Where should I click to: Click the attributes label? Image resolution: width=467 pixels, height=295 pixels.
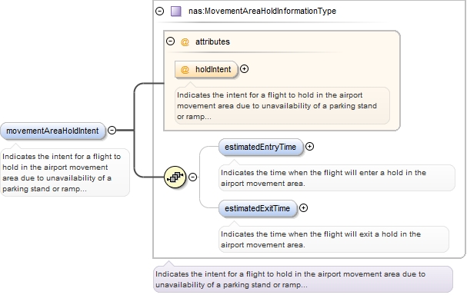(212, 42)
